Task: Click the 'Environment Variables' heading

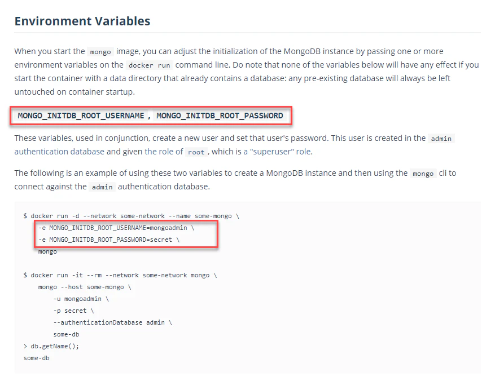Action: tap(82, 21)
